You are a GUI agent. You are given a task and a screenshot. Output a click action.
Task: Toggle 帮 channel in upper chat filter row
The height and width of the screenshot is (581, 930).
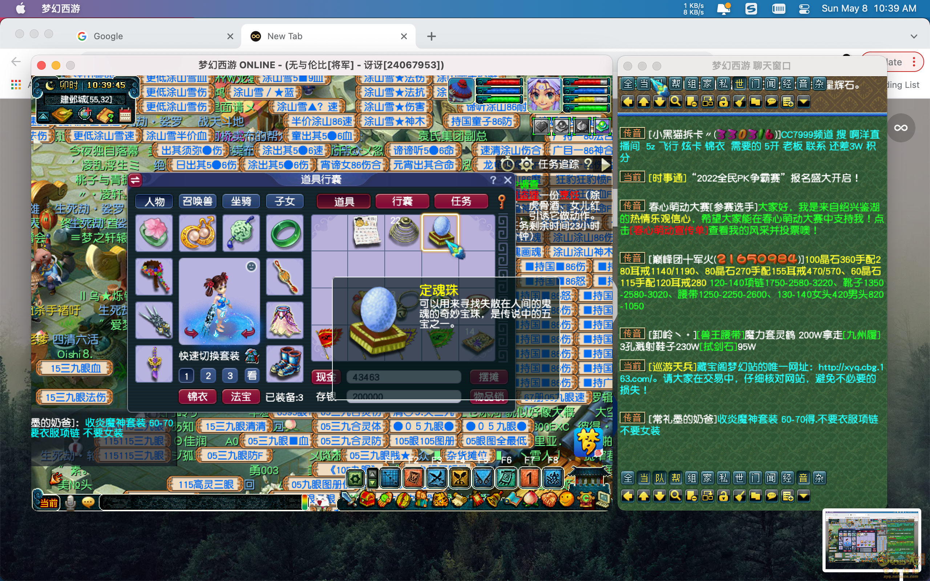[x=676, y=84]
